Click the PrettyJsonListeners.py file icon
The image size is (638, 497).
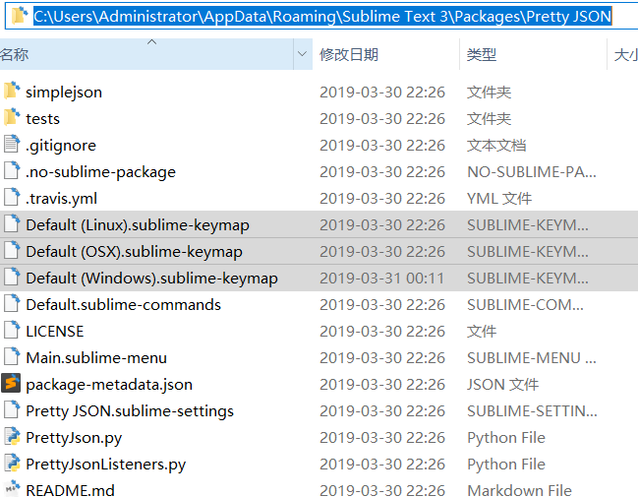[12, 464]
